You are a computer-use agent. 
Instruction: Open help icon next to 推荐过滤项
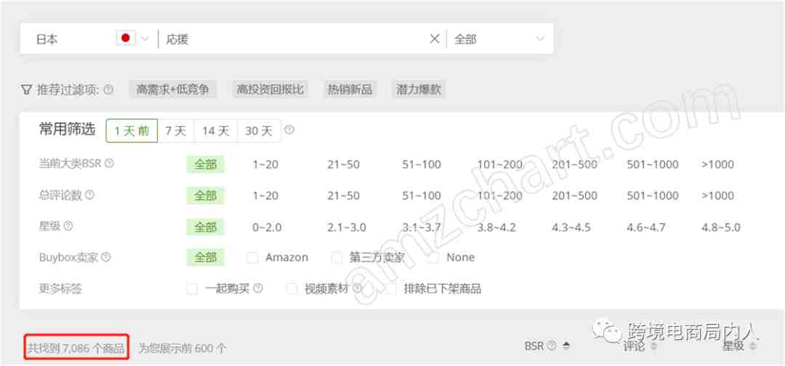tap(108, 89)
